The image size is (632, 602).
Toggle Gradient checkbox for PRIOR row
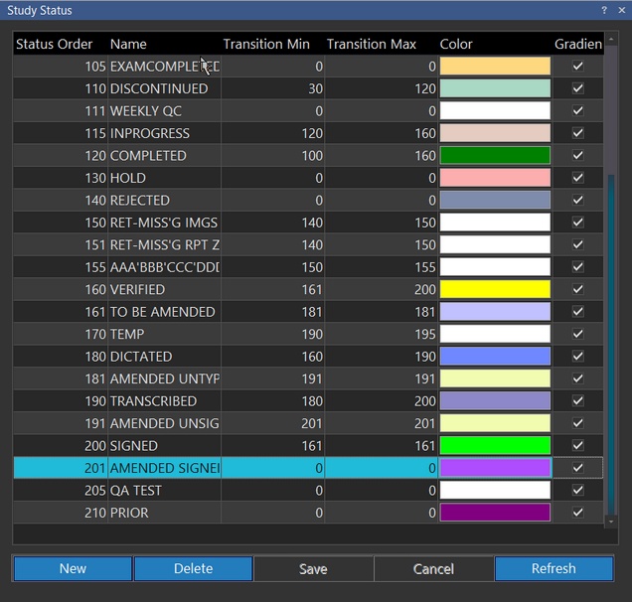point(577,513)
